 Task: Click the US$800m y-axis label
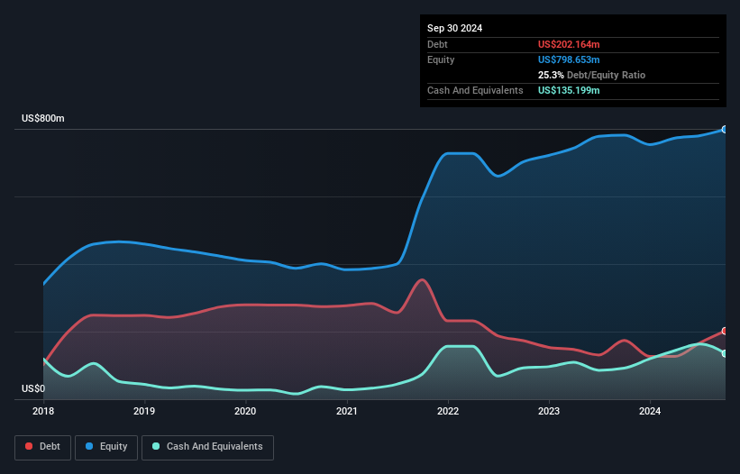[x=43, y=118]
